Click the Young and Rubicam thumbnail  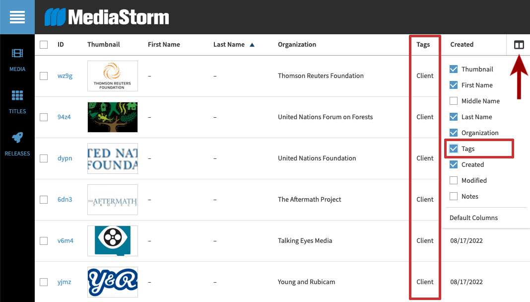pos(112,282)
